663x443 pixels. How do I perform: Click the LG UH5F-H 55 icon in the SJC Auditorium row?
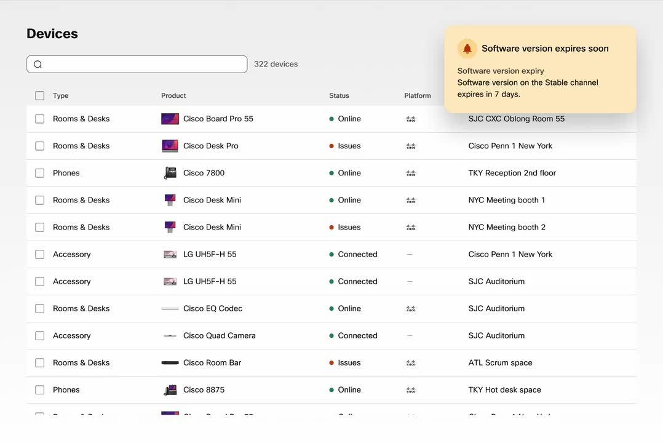[170, 281]
